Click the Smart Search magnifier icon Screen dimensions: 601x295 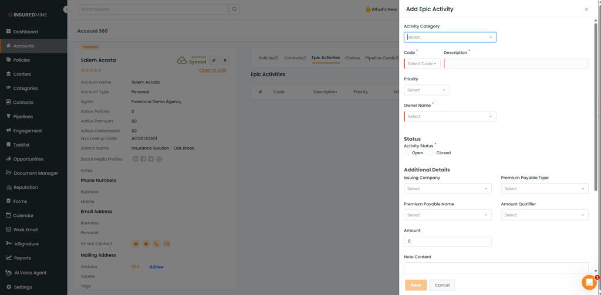[x=234, y=9]
